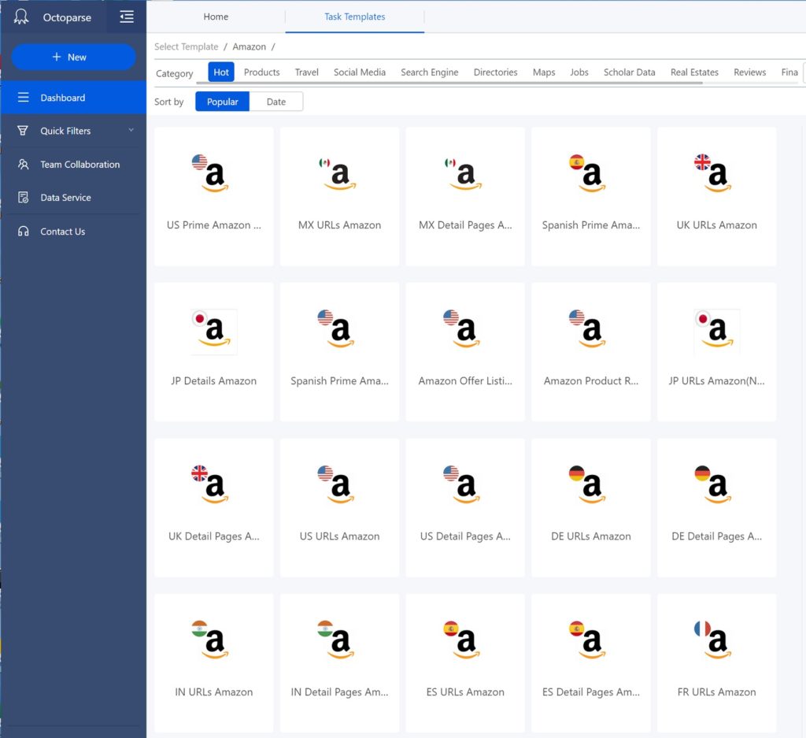Open Contact Us in the sidebar
This screenshot has height=738, width=806.
[73, 232]
